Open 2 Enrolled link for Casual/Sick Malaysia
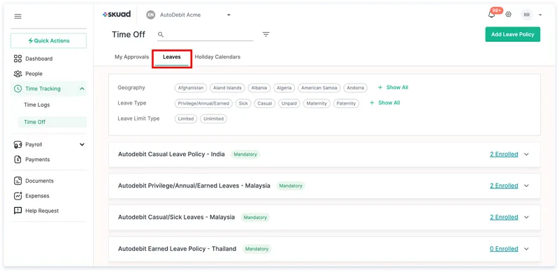Image resolution: width=559 pixels, height=272 pixels. point(504,217)
